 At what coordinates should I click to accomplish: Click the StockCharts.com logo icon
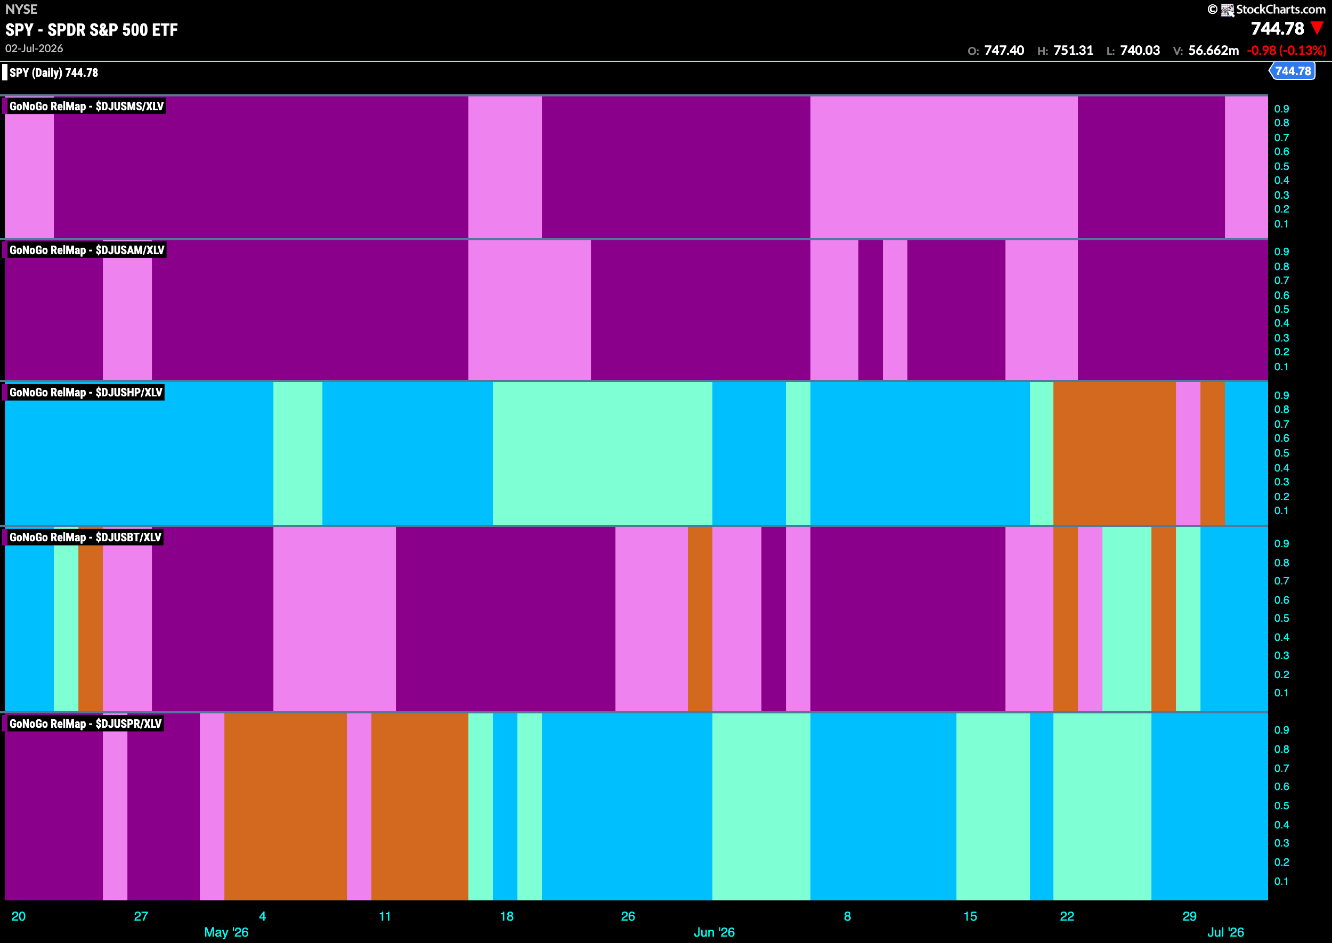pyautogui.click(x=1227, y=10)
